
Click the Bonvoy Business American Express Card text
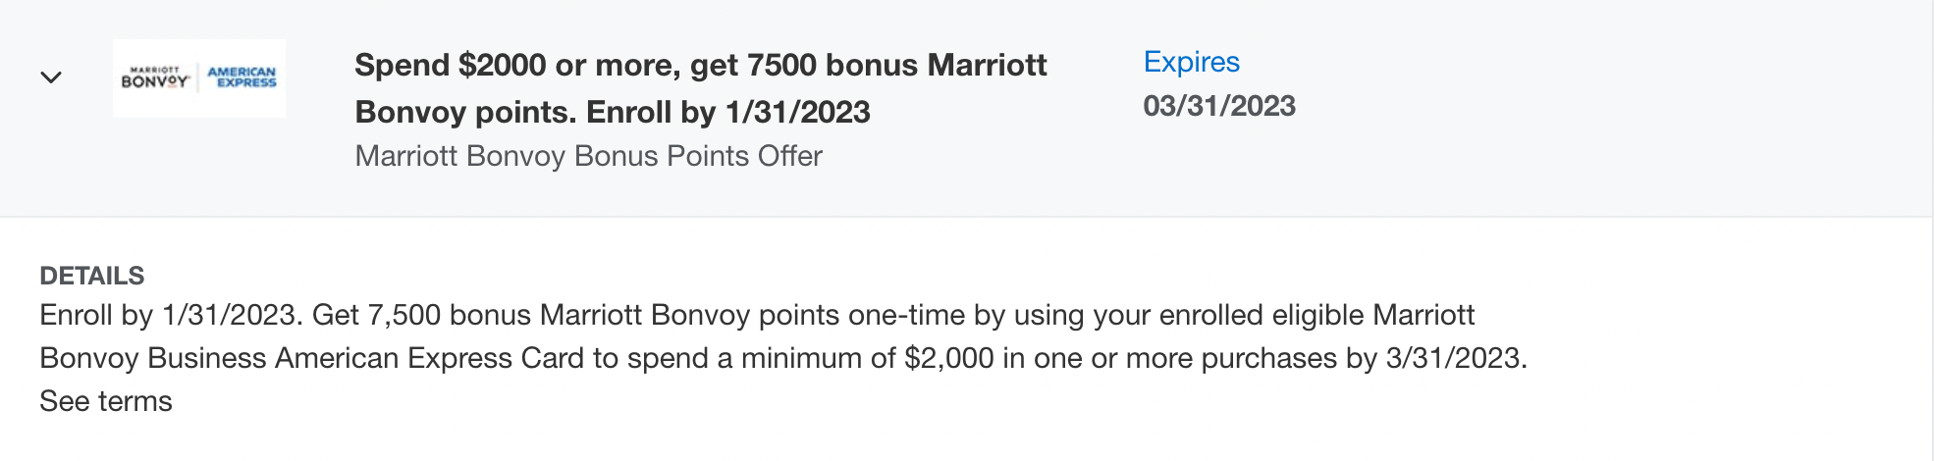click(x=311, y=358)
